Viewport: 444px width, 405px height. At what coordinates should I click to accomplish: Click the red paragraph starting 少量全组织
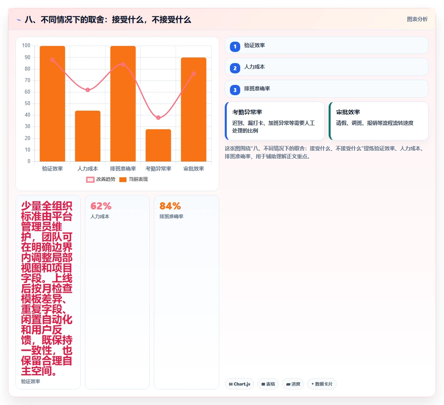[x=47, y=288]
